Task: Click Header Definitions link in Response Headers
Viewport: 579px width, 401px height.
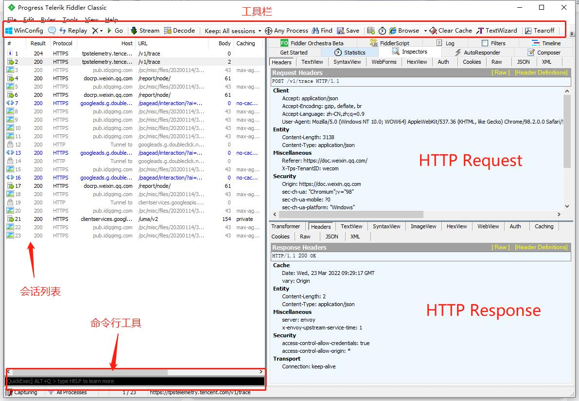Action: pos(541,247)
